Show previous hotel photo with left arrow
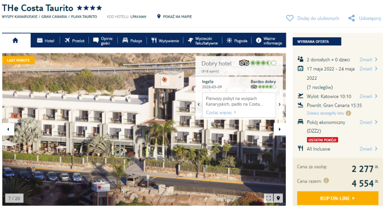386x206 pixels. (8, 129)
